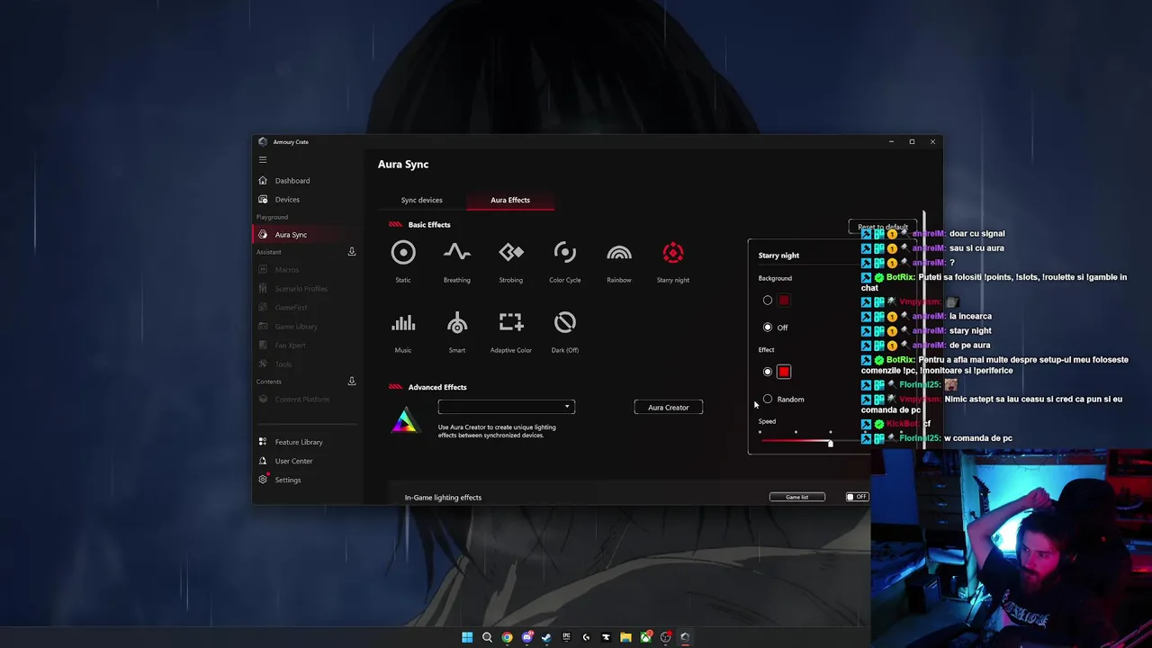Open Windows Search from the taskbar
Image resolution: width=1152 pixels, height=648 pixels.
point(487,637)
